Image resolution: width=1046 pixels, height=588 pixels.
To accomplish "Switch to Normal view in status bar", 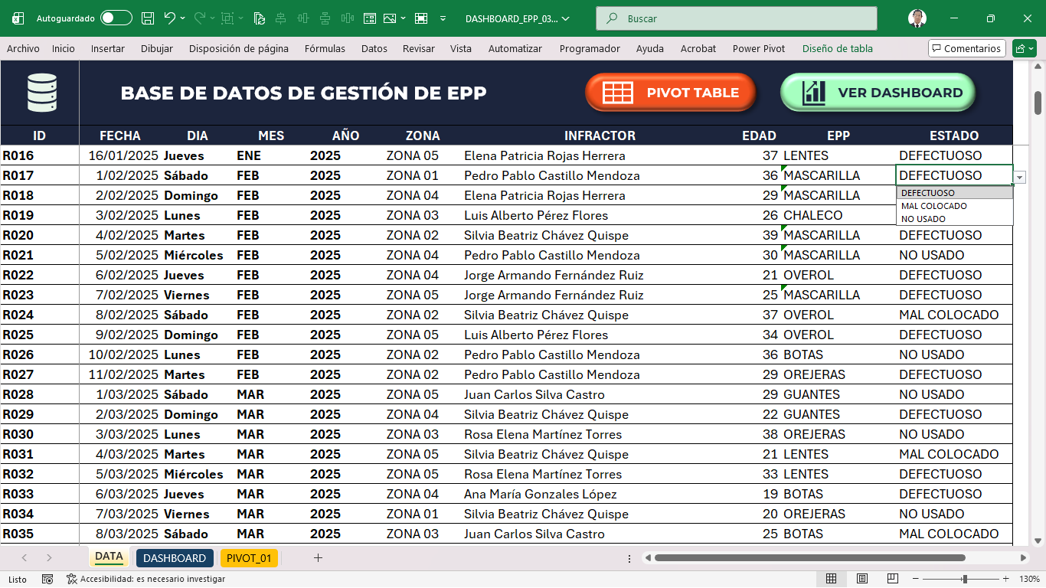I will point(831,579).
